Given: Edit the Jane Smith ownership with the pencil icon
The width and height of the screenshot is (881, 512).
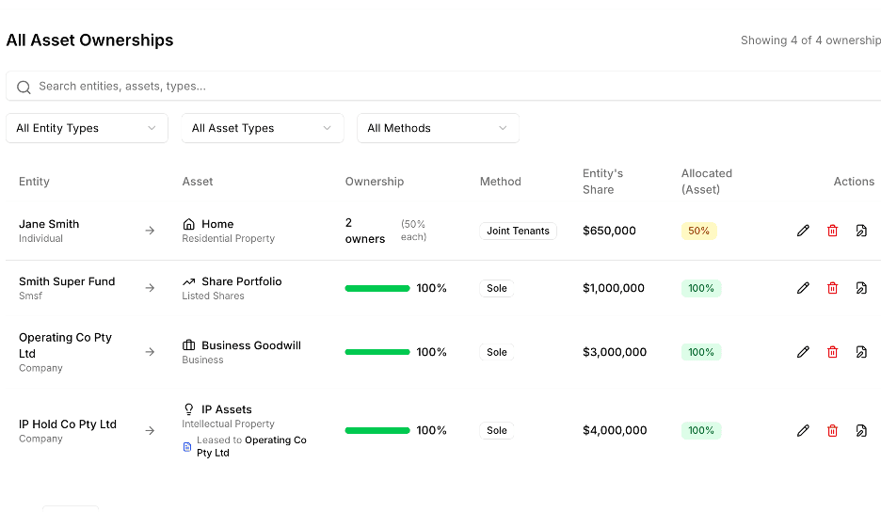Looking at the screenshot, I should tap(803, 231).
